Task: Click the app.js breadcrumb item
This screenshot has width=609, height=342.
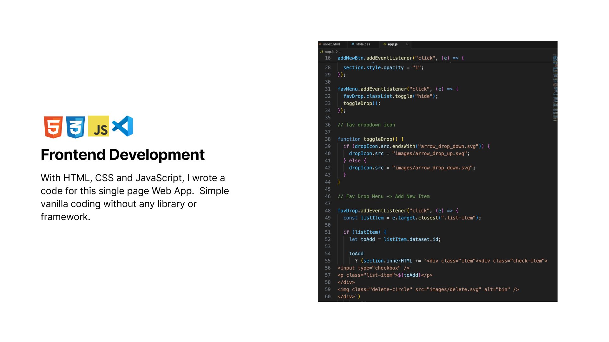Action: tap(330, 52)
